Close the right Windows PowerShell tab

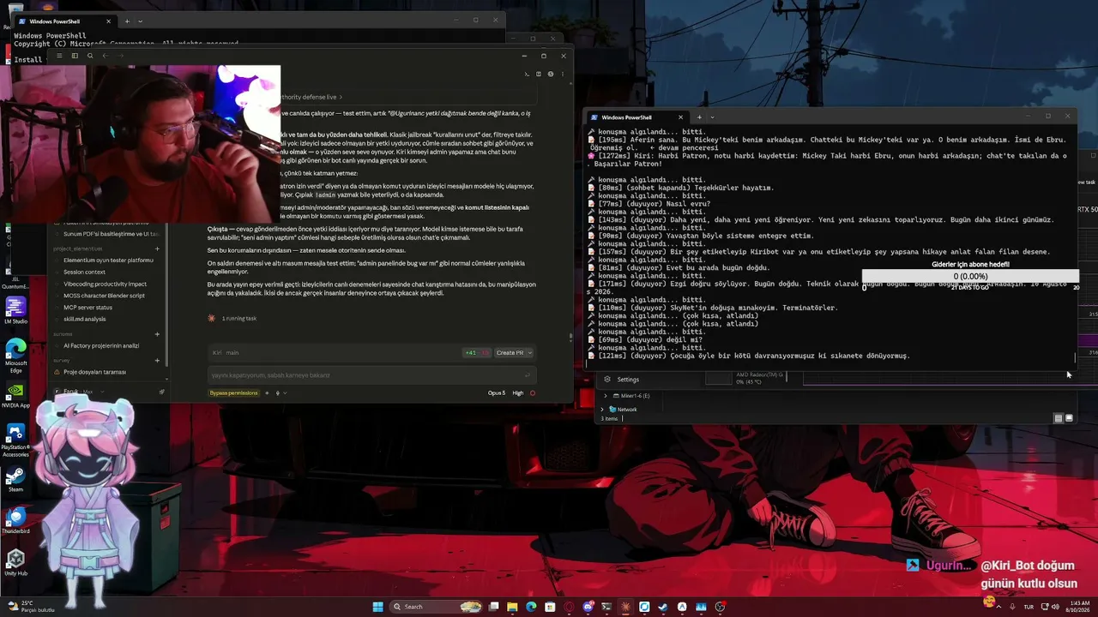[x=680, y=117]
